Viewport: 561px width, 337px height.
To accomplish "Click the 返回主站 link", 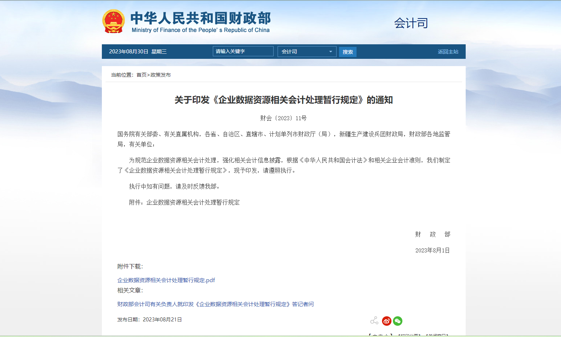I will (448, 52).
